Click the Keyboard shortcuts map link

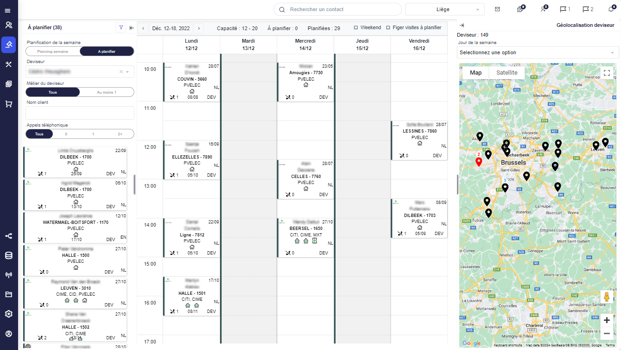click(x=507, y=345)
